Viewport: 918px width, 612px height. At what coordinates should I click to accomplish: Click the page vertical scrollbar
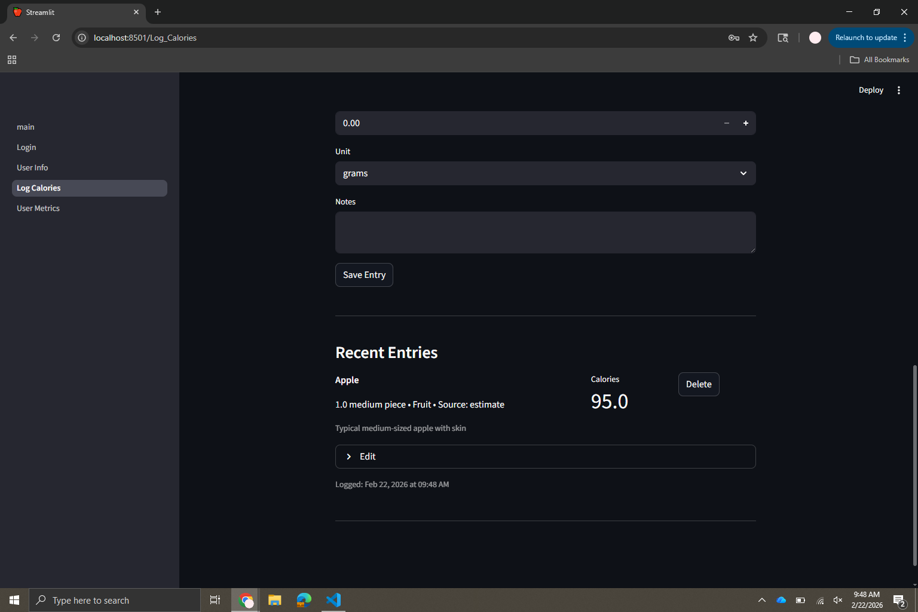click(x=914, y=465)
